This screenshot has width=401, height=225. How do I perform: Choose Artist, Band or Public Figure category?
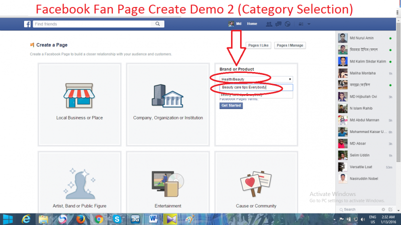point(80,182)
